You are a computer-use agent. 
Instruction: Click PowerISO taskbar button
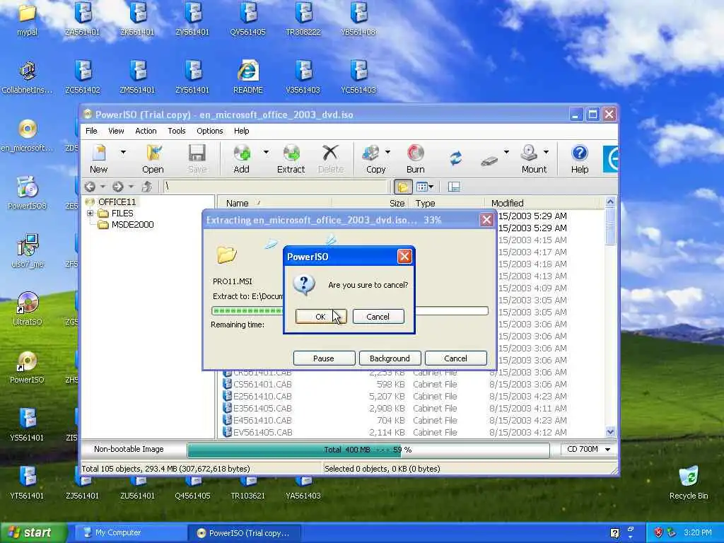pyautogui.click(x=245, y=533)
